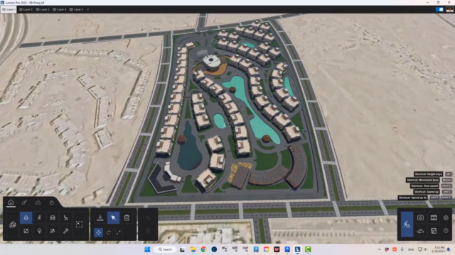455x255 pixels.
Task: Click the display icon at top right
Action: pos(449,9)
